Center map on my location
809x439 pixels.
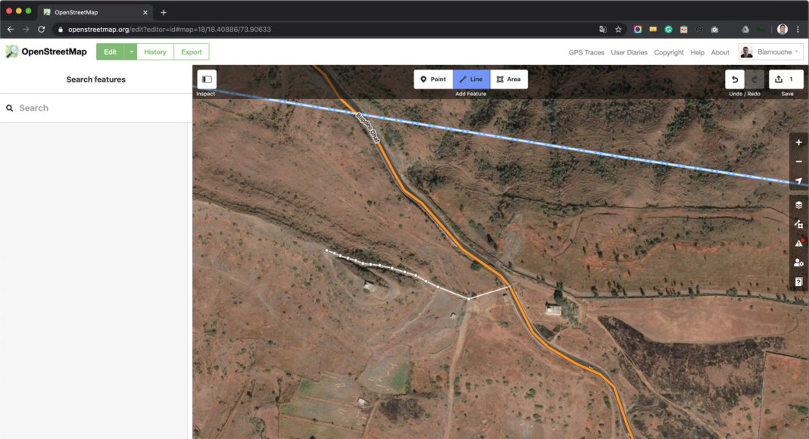point(798,181)
